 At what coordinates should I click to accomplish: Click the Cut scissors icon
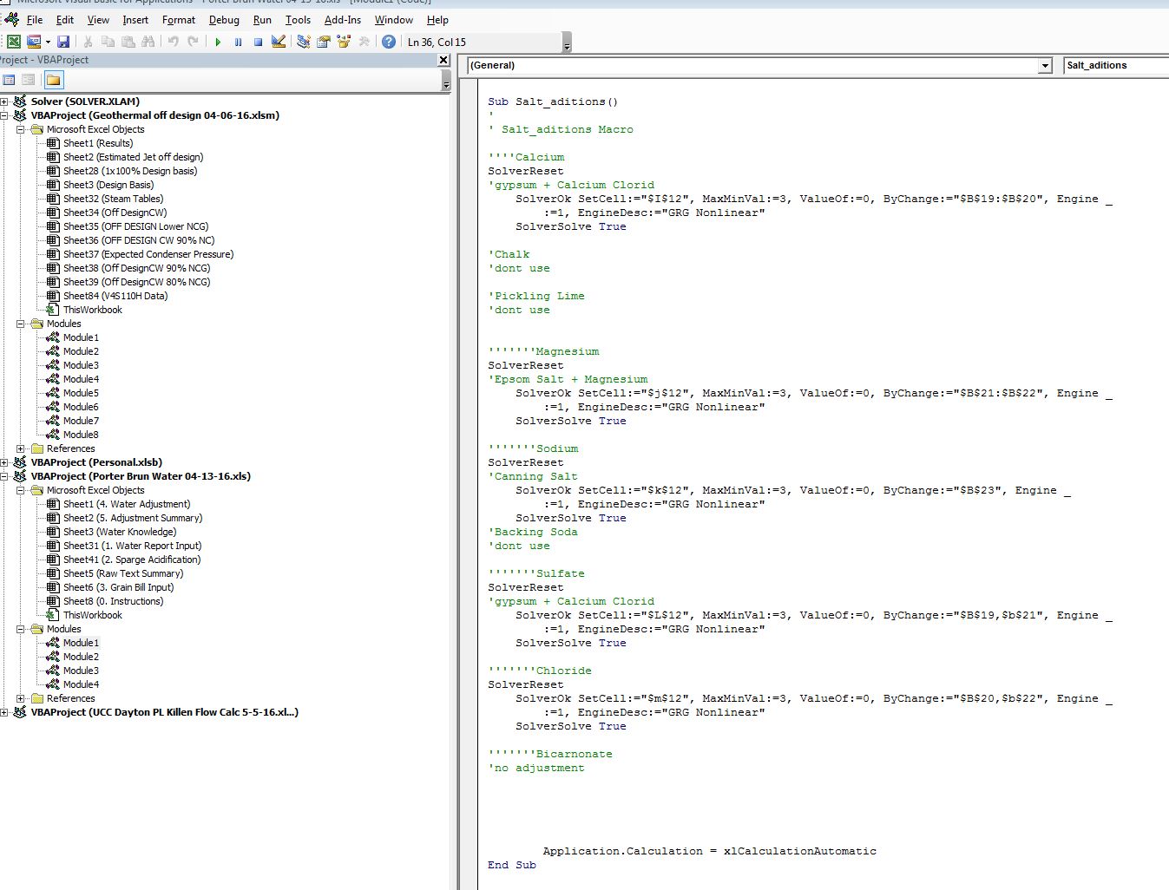[88, 42]
